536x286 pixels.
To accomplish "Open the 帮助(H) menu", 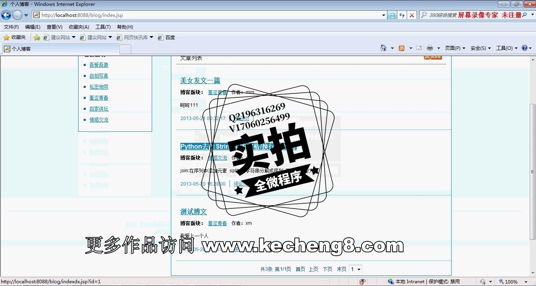I will [x=125, y=27].
